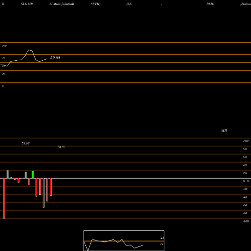This screenshot has width=251, height=251.
Task: Click the MR label above lower chart
Action: 224,131
